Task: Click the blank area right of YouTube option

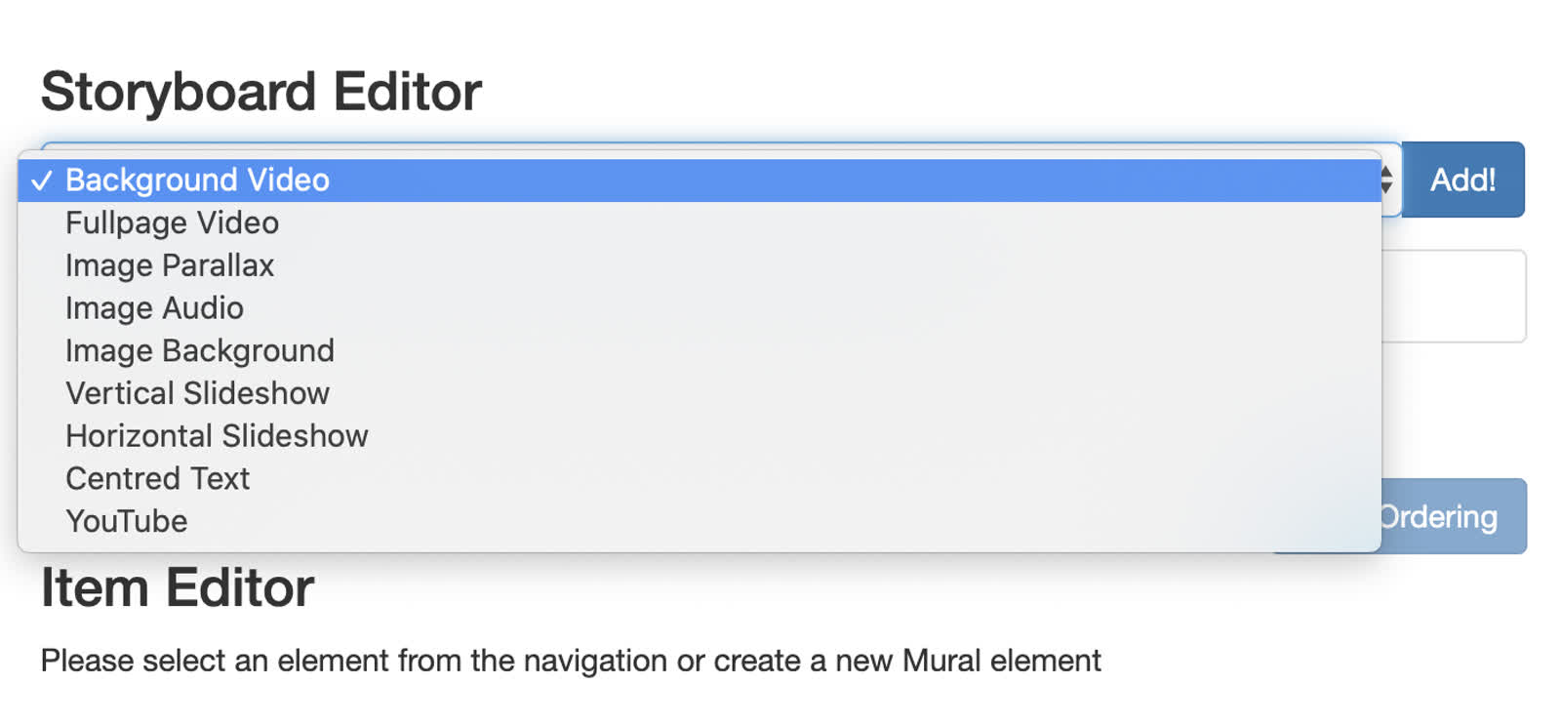Action: [x=780, y=521]
